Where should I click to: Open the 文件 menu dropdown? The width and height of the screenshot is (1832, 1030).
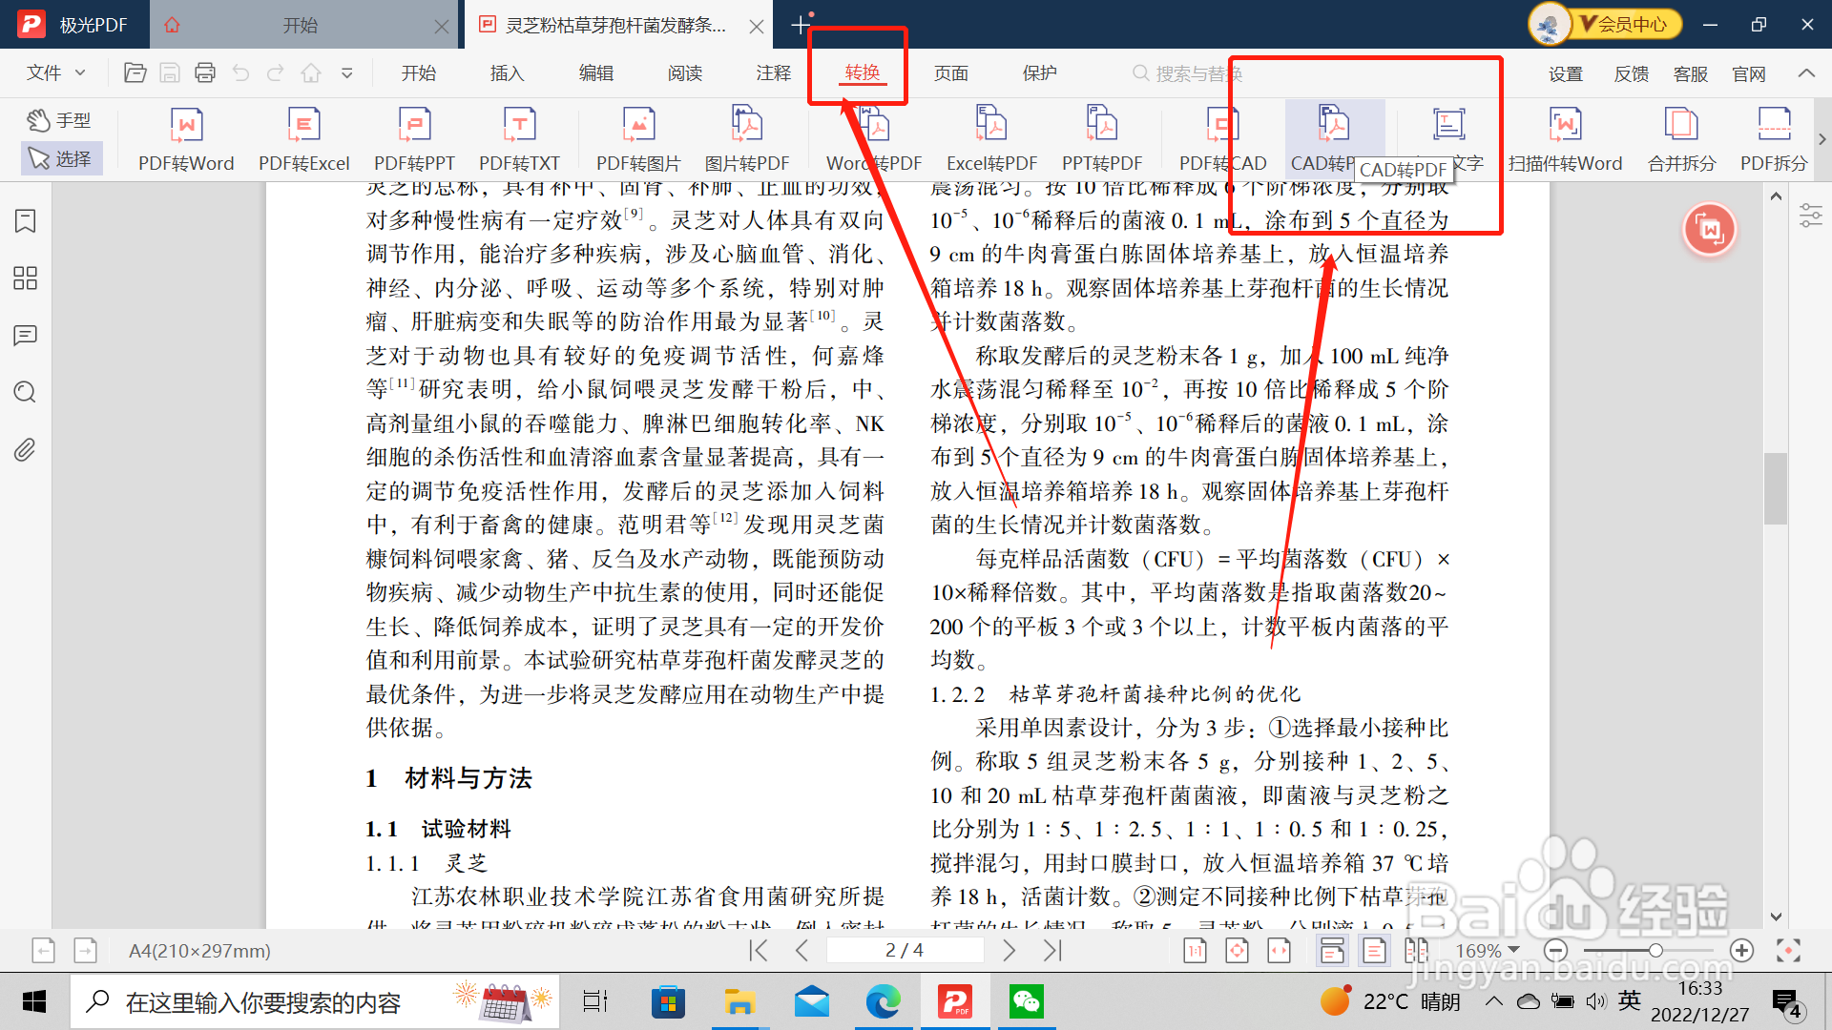55,73
